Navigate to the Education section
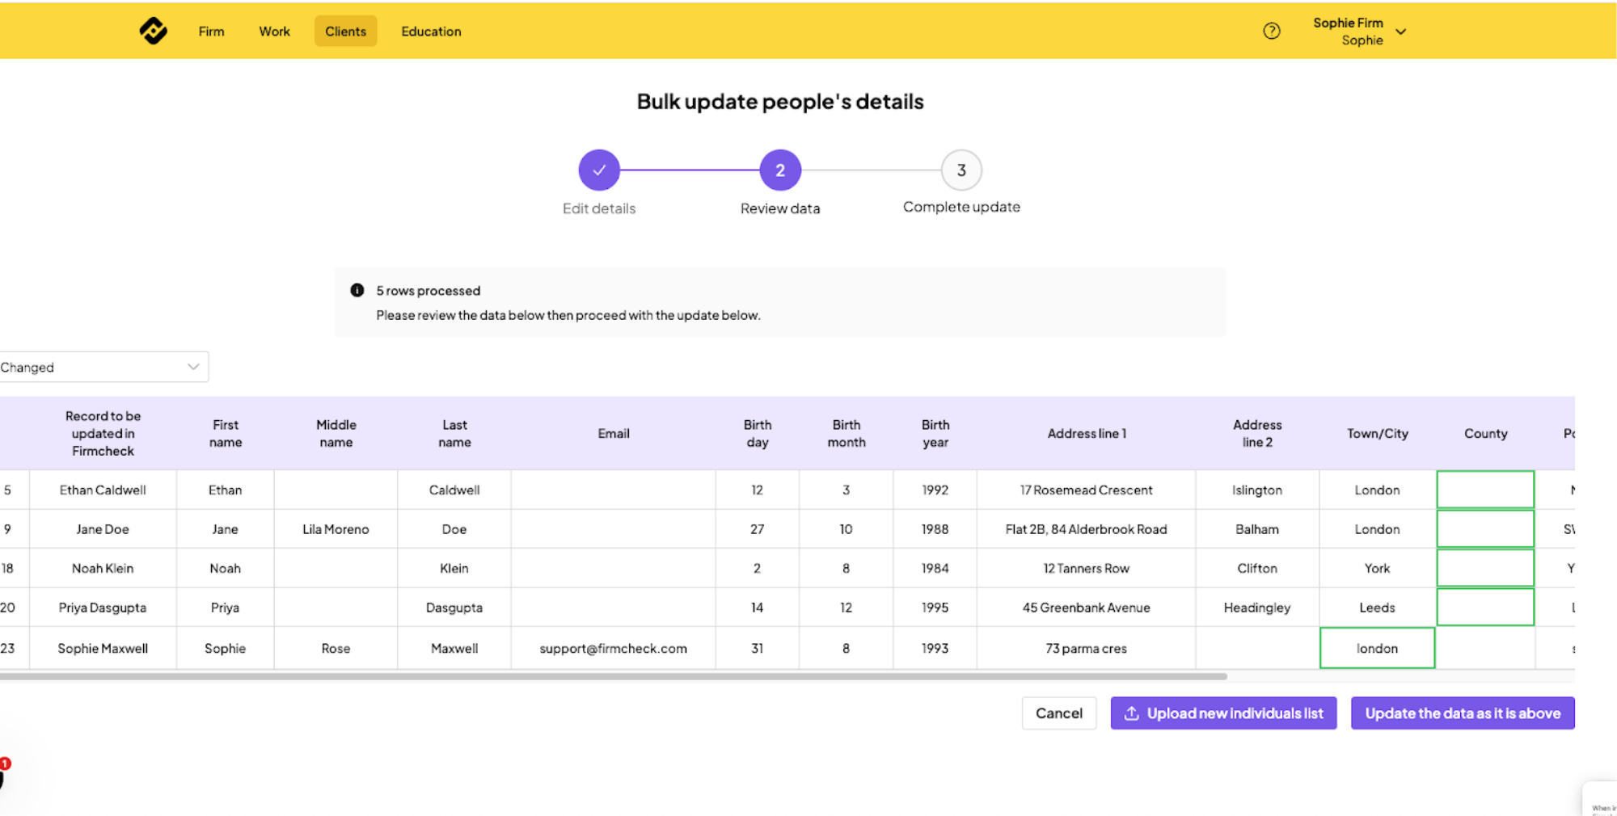Image resolution: width=1617 pixels, height=816 pixels. click(x=431, y=32)
